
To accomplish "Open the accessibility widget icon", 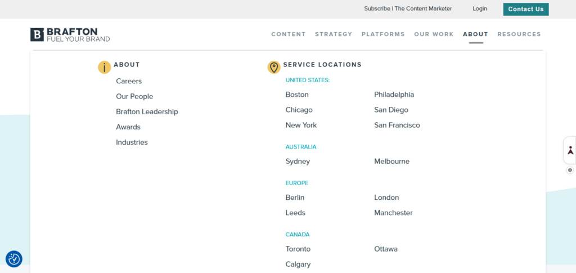I will coord(570,150).
